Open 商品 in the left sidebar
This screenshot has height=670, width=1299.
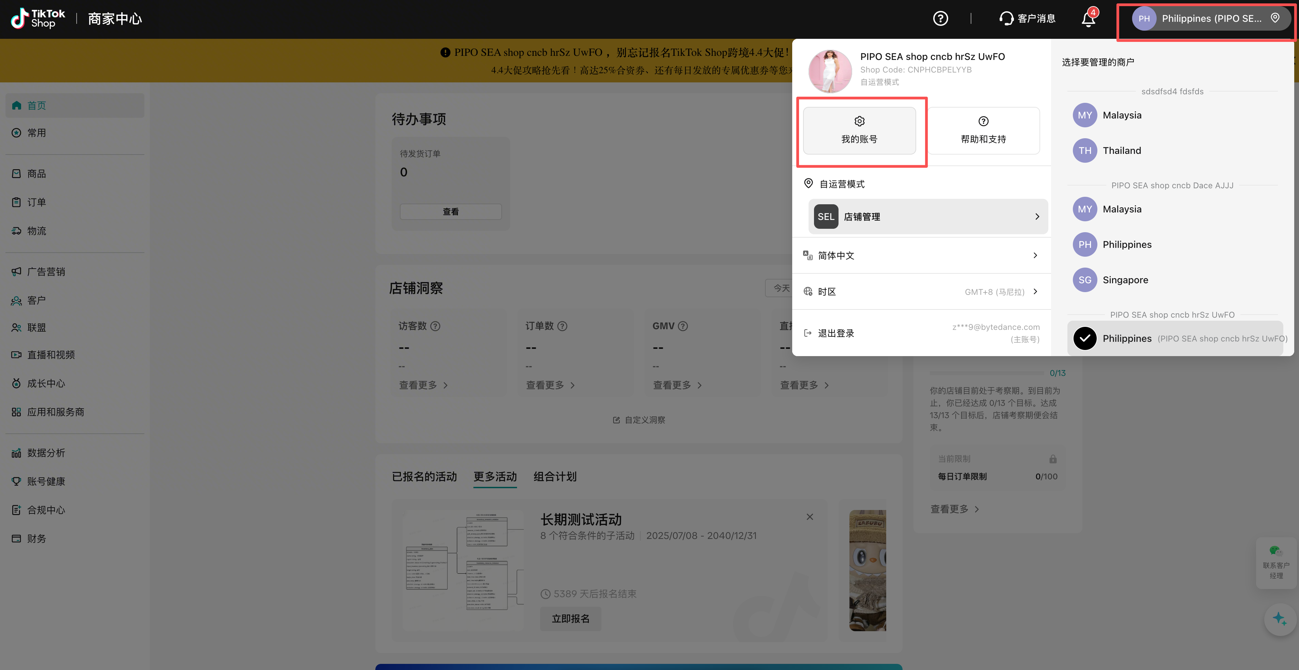point(36,174)
